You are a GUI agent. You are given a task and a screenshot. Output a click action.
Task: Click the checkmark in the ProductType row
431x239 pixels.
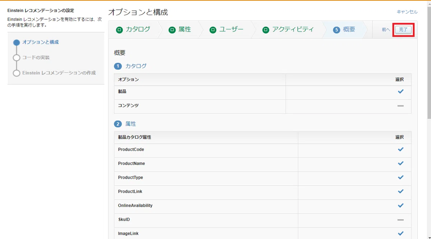click(x=400, y=178)
